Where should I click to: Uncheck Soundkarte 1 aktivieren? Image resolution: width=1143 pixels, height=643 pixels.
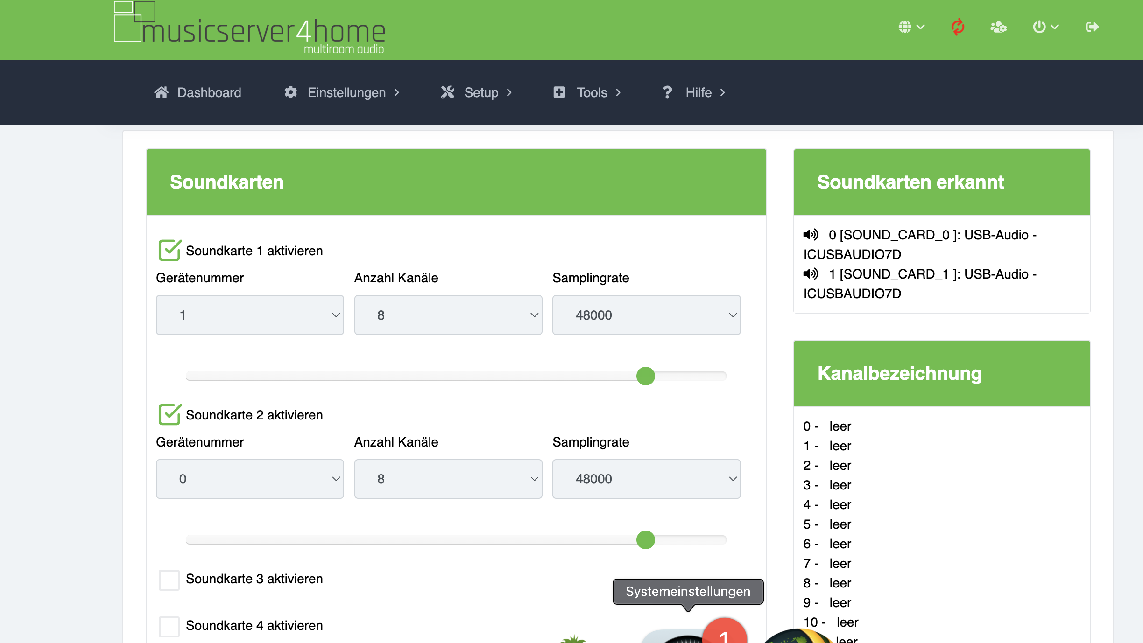point(169,251)
